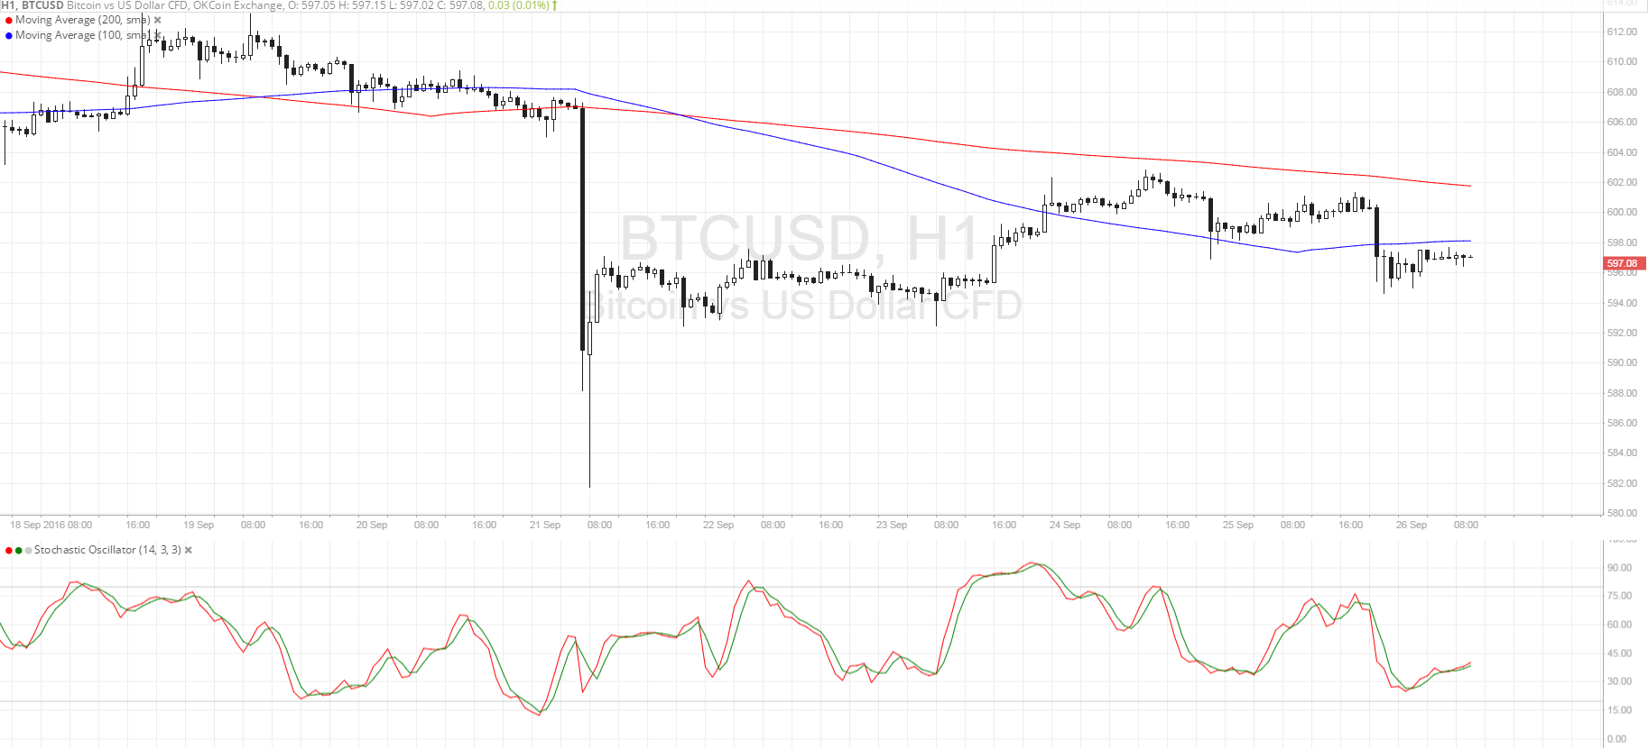Click the 612.00 price axis label
The height and width of the screenshot is (750, 1648).
pos(1622,32)
